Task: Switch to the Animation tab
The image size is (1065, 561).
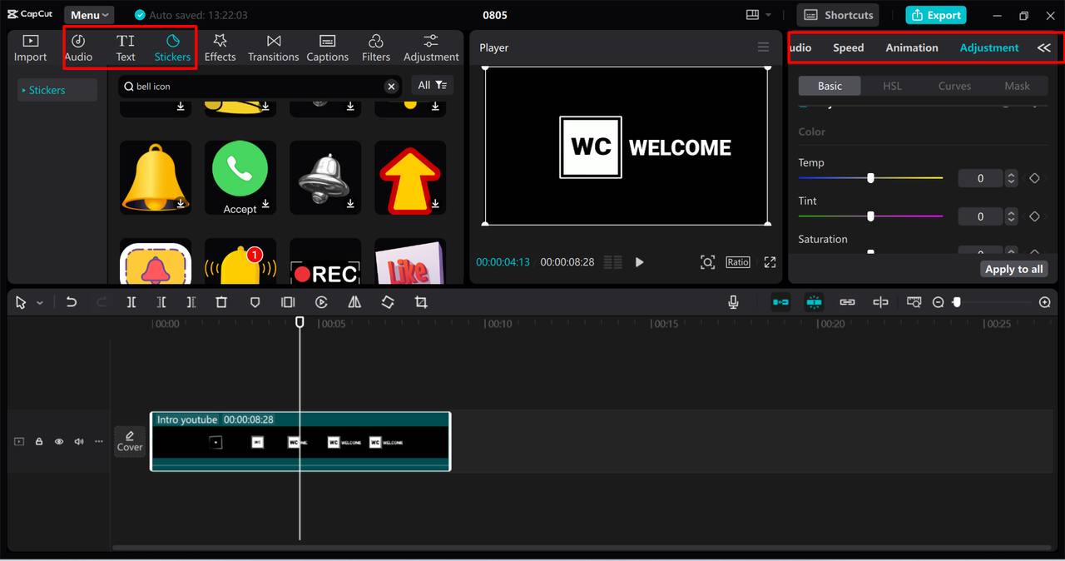Action: pos(912,47)
